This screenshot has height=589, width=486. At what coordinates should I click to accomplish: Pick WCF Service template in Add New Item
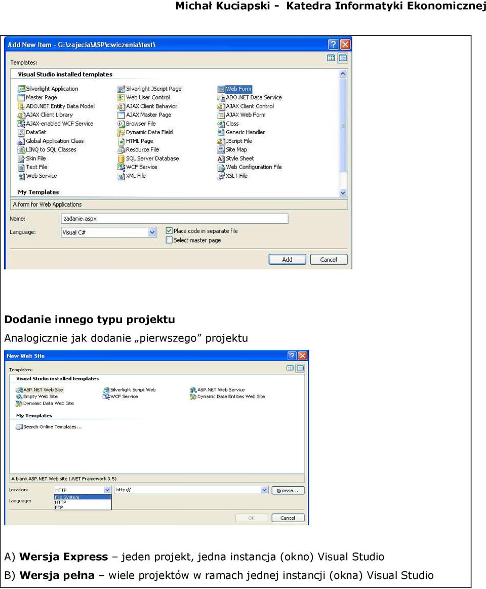[x=137, y=167]
